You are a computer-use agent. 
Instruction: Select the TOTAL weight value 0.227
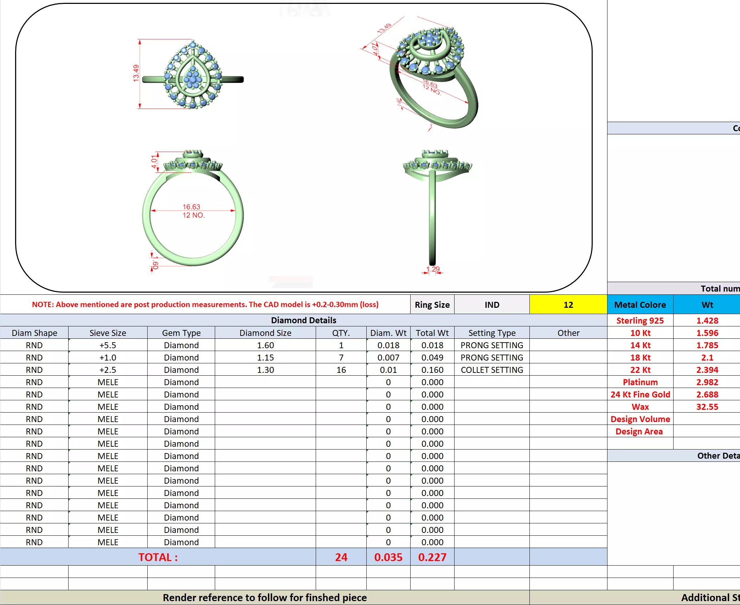point(432,557)
